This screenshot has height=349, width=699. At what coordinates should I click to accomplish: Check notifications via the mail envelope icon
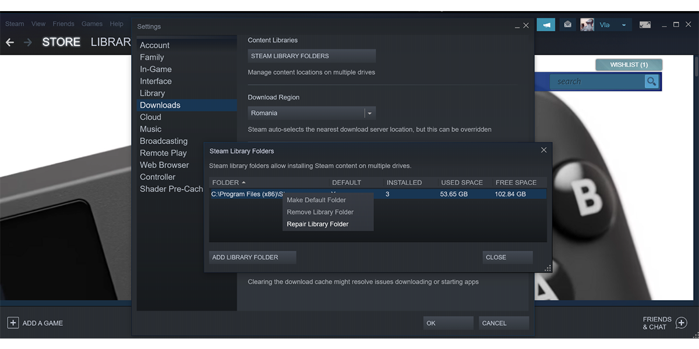(567, 24)
